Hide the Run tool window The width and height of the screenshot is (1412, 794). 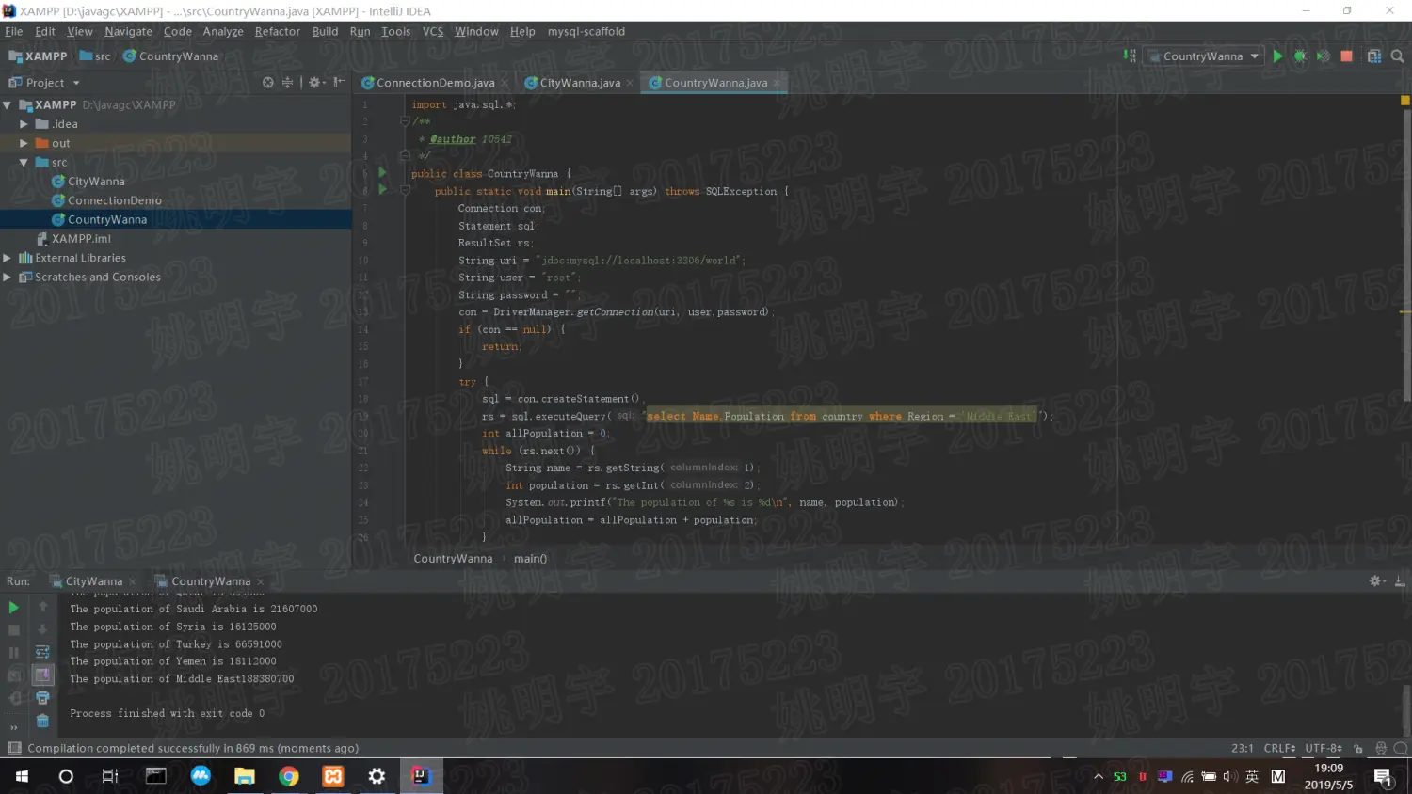1400,581
